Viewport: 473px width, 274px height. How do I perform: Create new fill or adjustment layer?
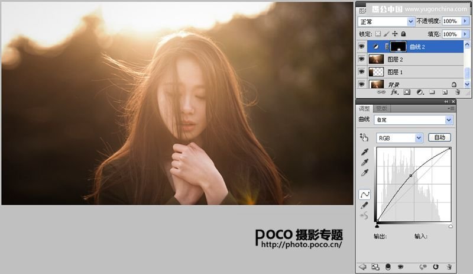(x=420, y=92)
